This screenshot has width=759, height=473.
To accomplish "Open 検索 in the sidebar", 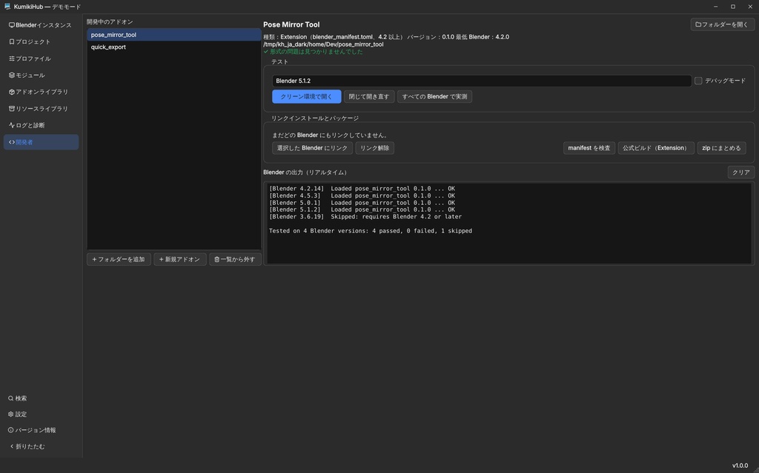I will (42, 398).
